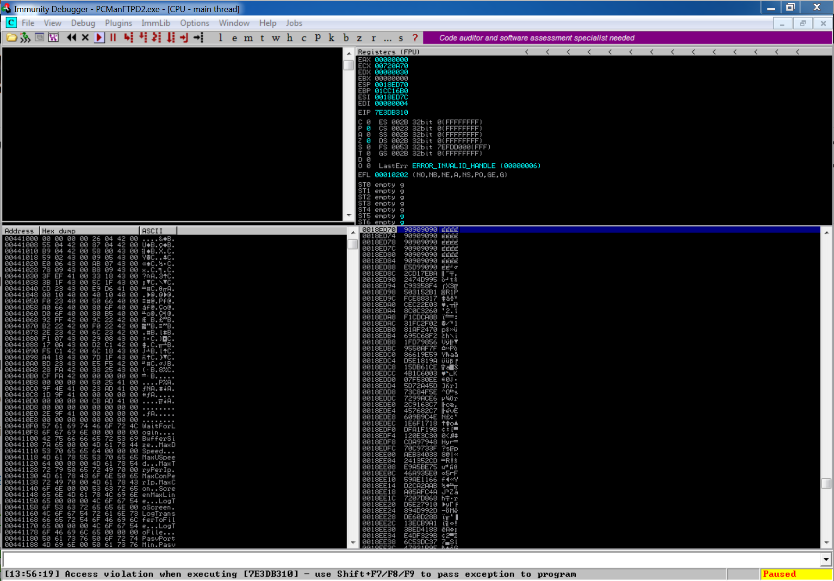834x581 pixels.
Task: Show Breakpoints via 'b' button
Action: click(x=346, y=38)
